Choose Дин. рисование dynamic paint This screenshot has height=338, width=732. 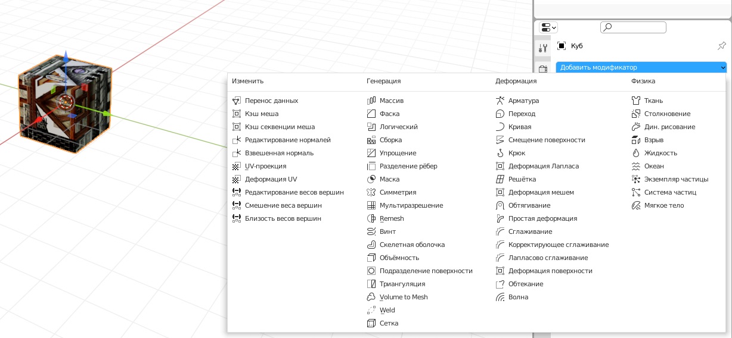pyautogui.click(x=663, y=127)
